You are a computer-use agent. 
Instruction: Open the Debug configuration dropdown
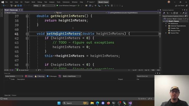click(37, 6)
